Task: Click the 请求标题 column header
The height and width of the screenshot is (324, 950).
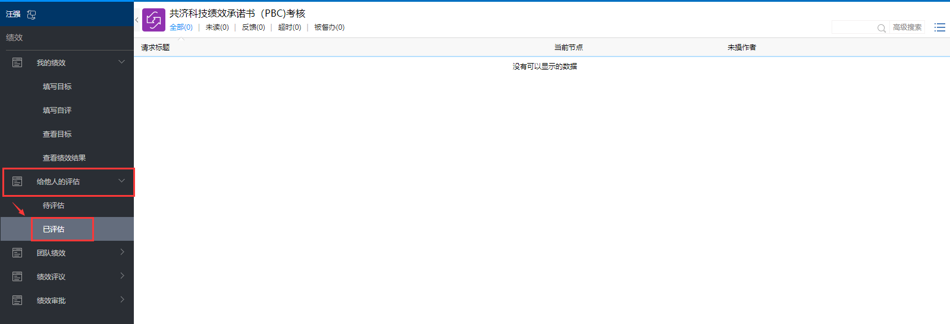Action: (x=155, y=48)
